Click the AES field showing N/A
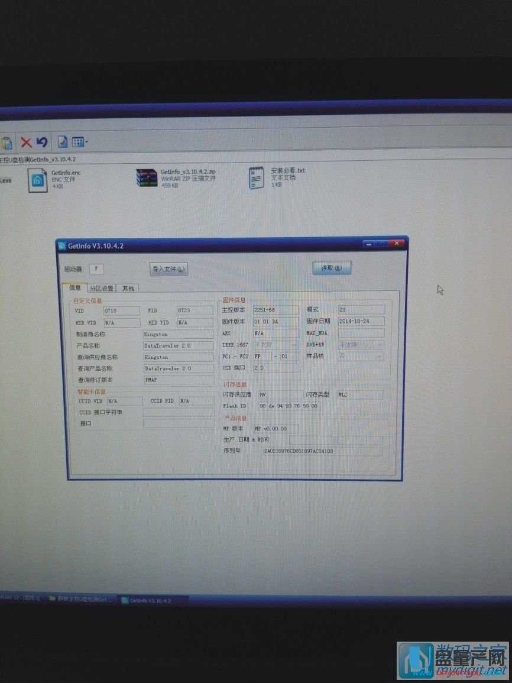512x683 pixels. pos(276,334)
